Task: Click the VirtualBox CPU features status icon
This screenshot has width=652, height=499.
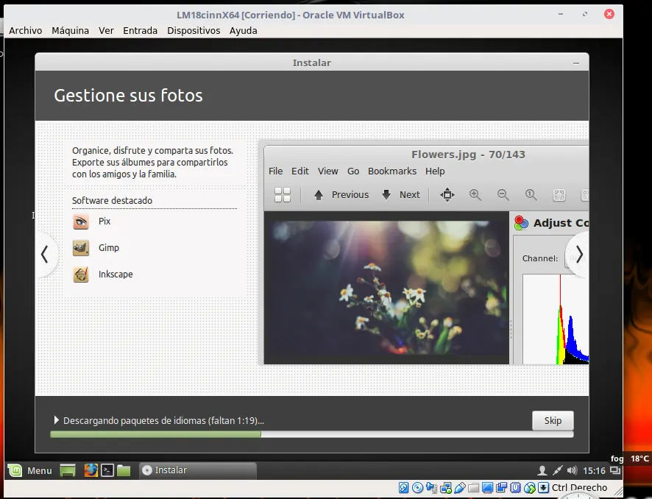Action: point(516,488)
